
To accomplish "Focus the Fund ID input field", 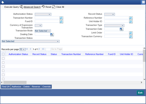I will (47, 21).
